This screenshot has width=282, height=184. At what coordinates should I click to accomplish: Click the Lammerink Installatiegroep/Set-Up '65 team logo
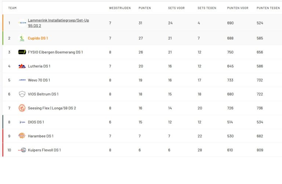(22, 23)
